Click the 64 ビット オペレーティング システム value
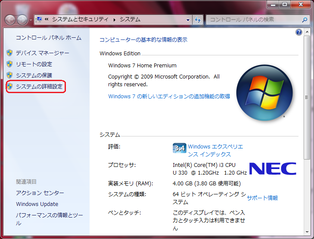Image resolution: width=314 pixels, height=239 pixels. [x=209, y=198]
